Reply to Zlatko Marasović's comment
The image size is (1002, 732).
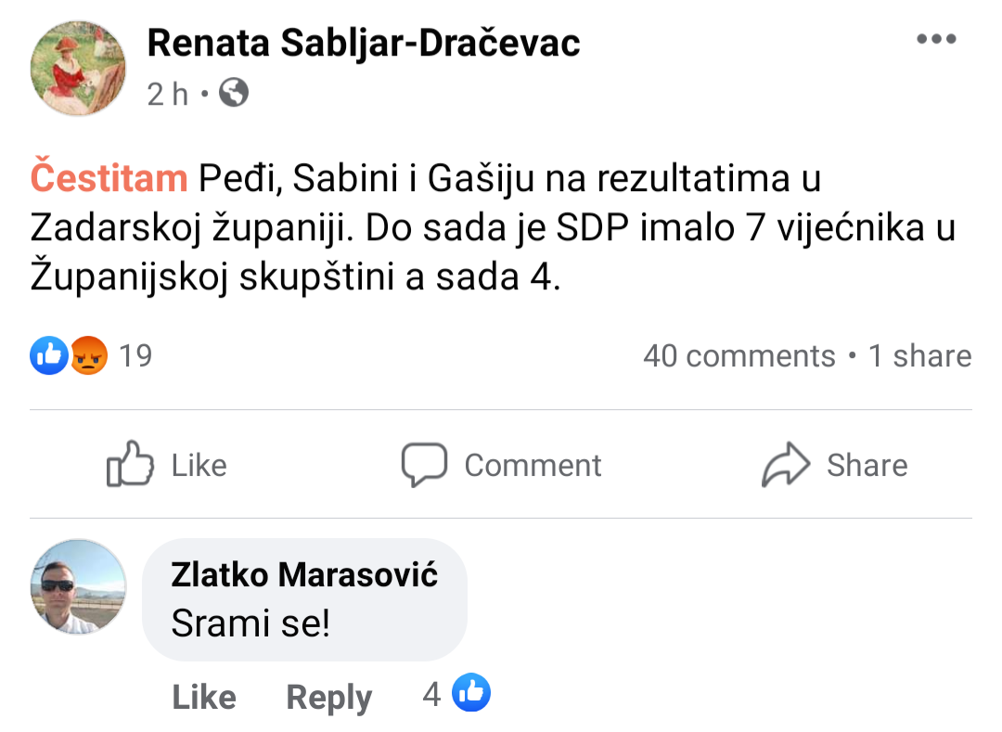pos(328,697)
